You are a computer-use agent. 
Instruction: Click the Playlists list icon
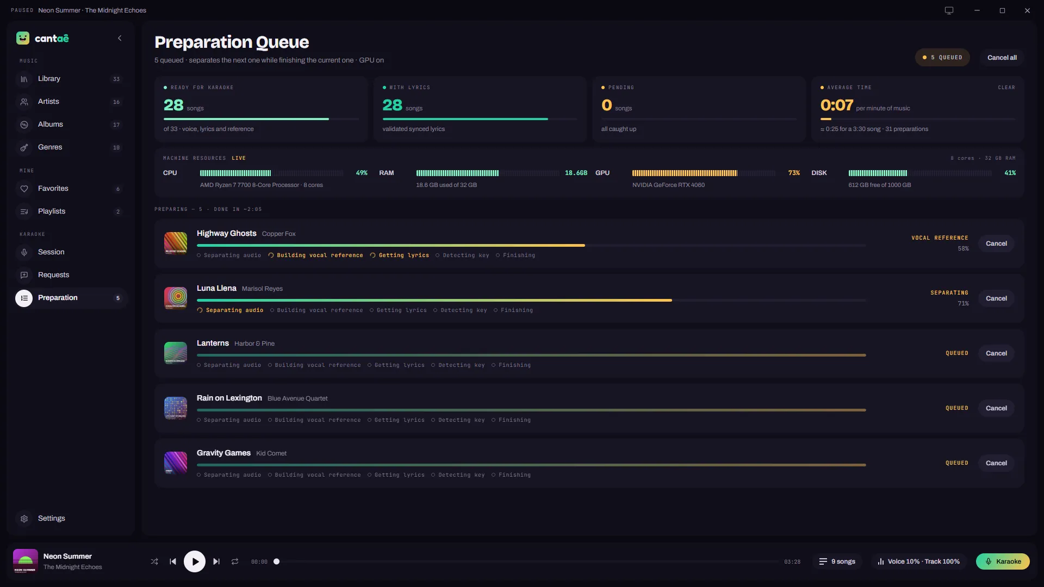pyautogui.click(x=24, y=212)
